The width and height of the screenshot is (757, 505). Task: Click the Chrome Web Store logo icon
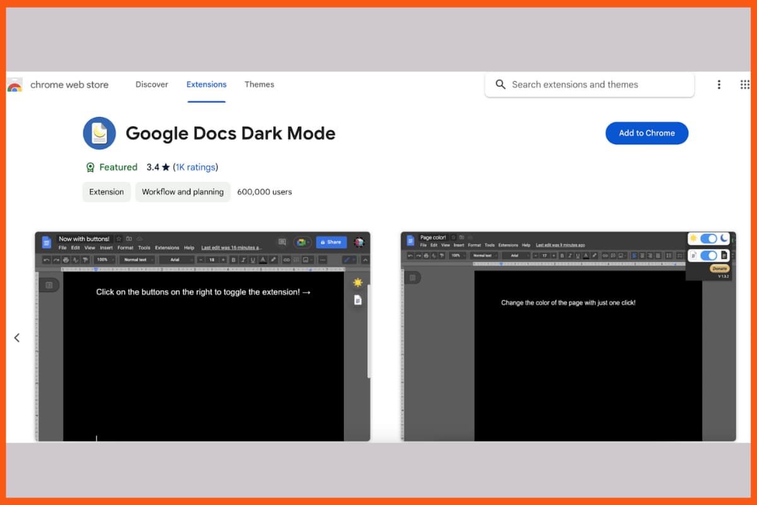pyautogui.click(x=14, y=85)
